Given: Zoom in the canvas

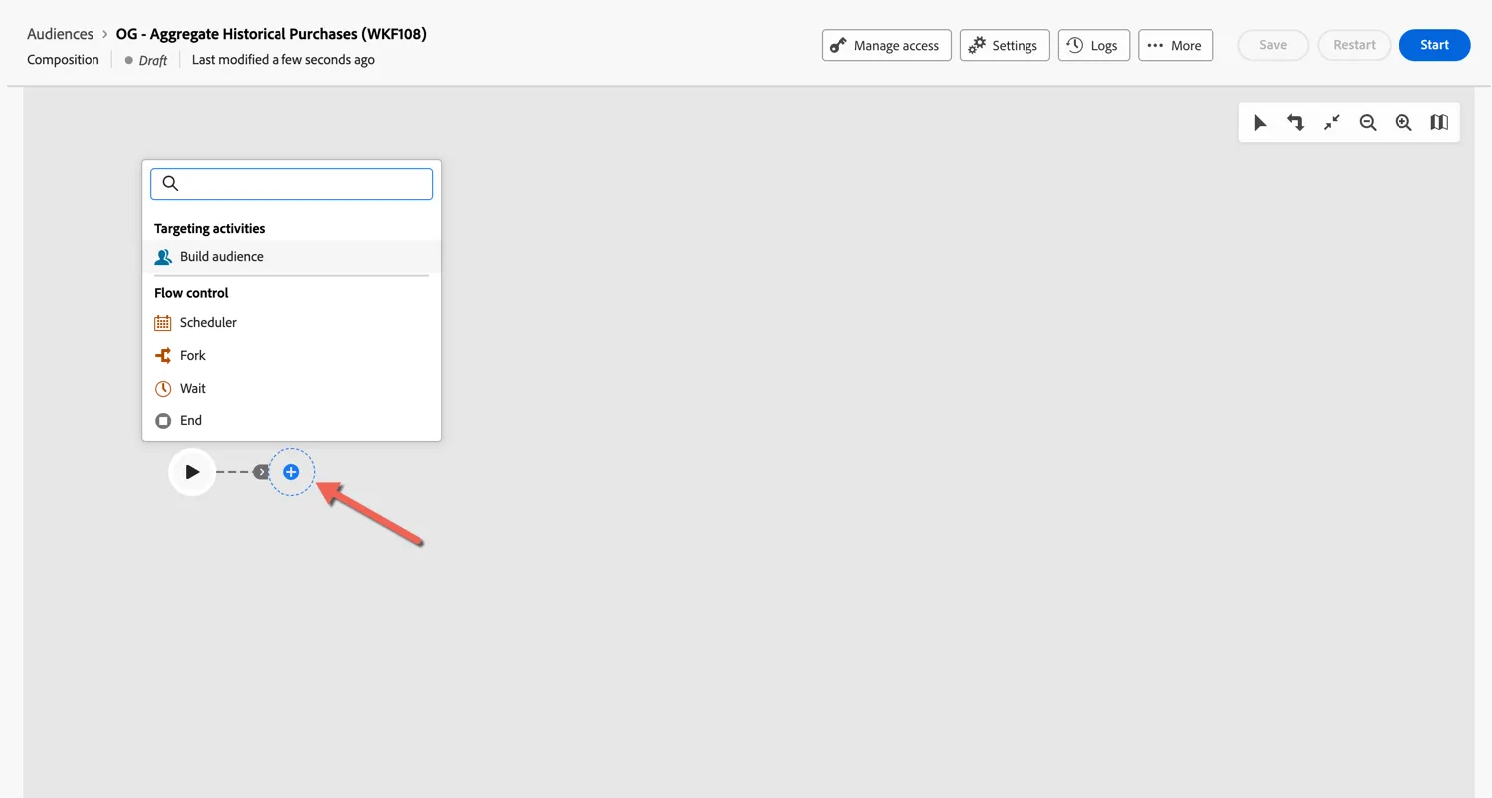Looking at the screenshot, I should point(1403,123).
